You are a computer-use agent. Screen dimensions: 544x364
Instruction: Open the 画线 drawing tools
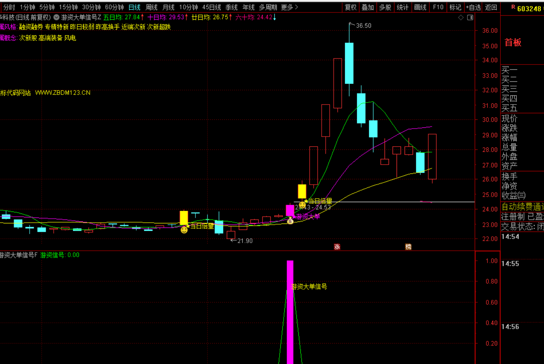[x=420, y=7]
